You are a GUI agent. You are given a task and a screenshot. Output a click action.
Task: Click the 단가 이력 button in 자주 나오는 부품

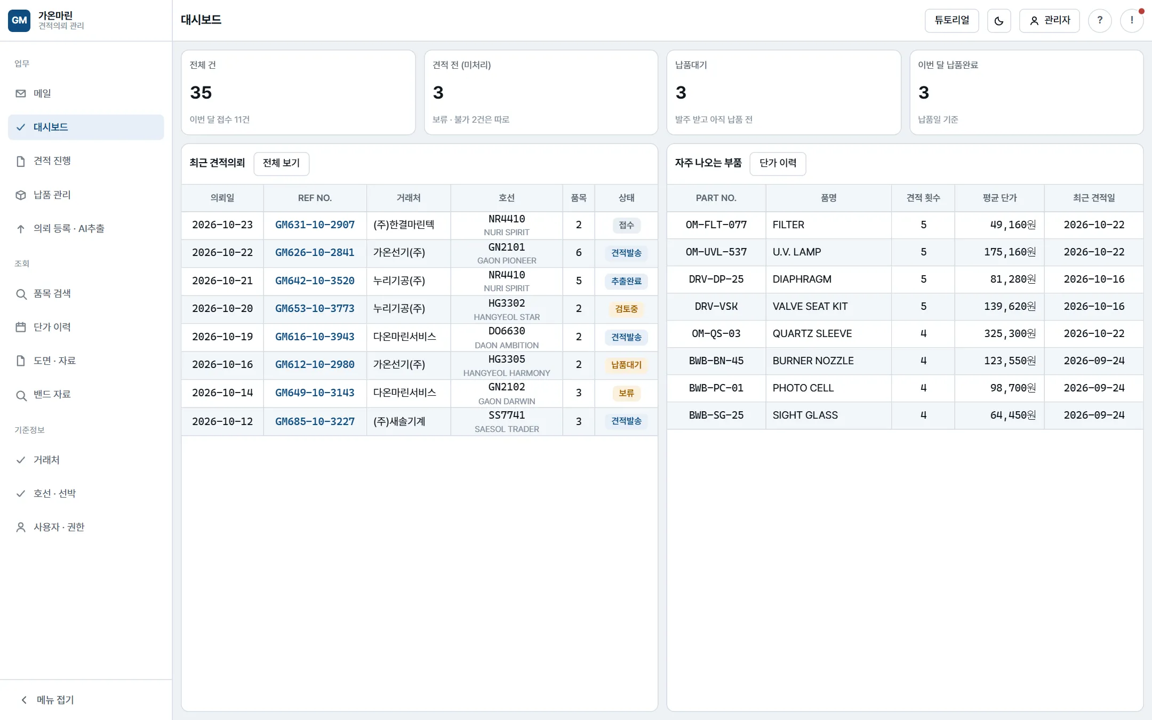coord(778,163)
